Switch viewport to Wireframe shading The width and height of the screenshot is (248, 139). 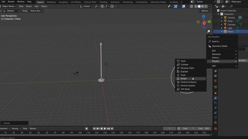(x=196, y=7)
